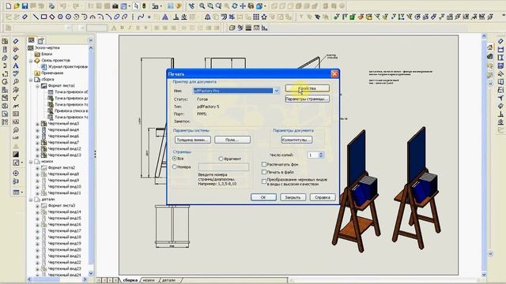Select the 'Все' pages radio button
The width and height of the screenshot is (506, 284).
(175, 159)
